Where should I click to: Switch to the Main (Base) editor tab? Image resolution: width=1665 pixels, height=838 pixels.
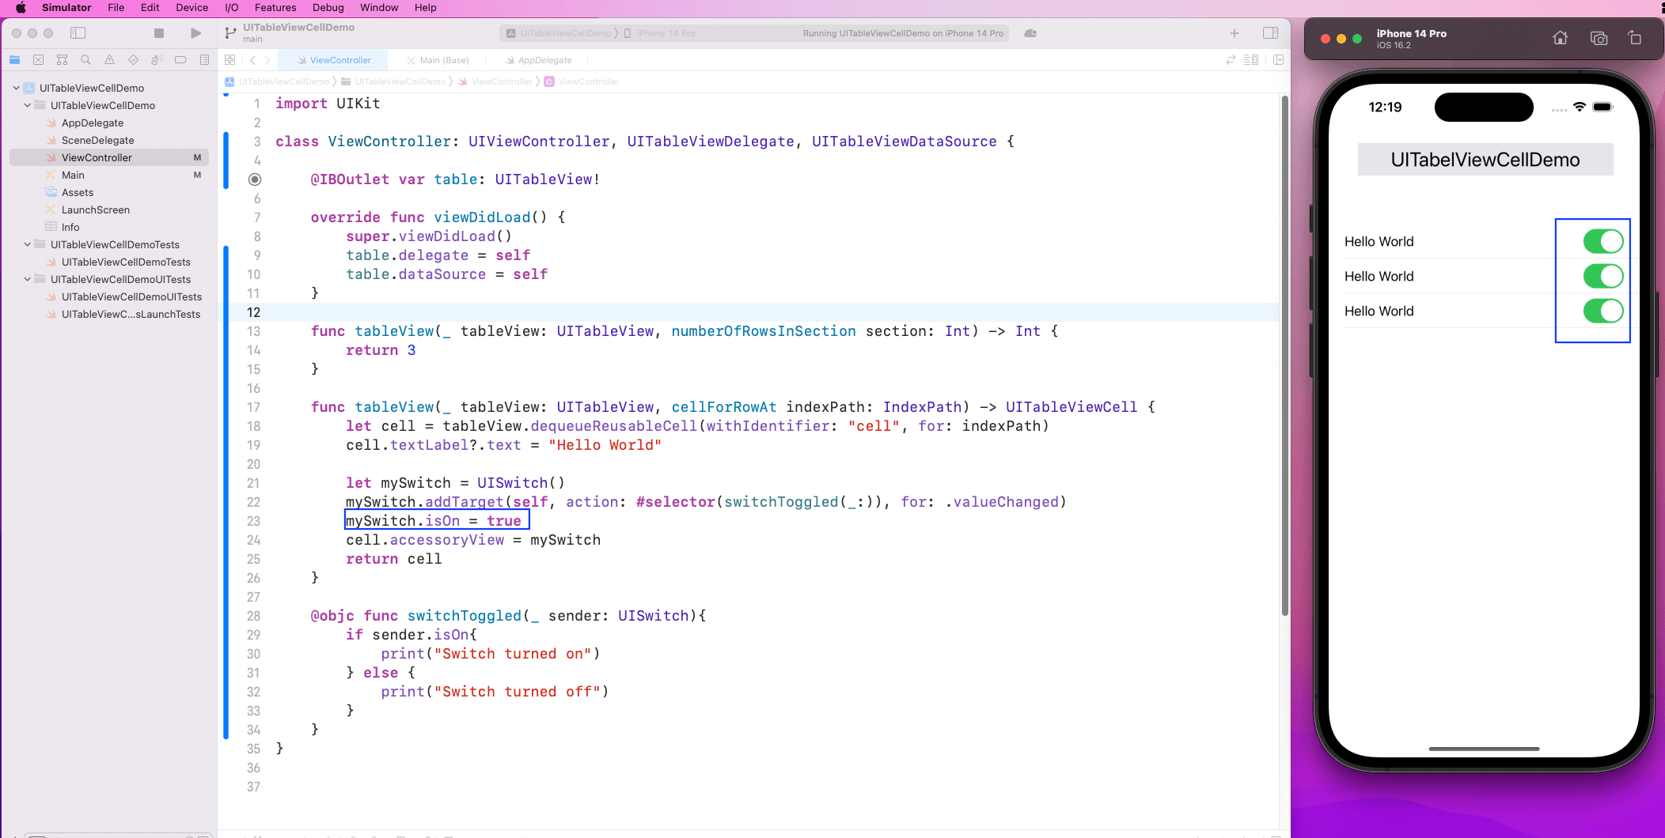pyautogui.click(x=443, y=60)
